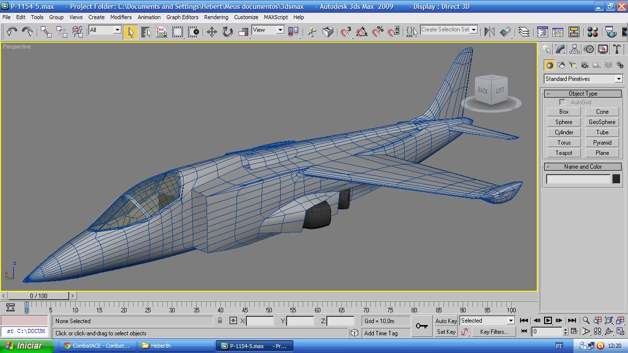Activate the Select and Scale tool

click(x=243, y=32)
